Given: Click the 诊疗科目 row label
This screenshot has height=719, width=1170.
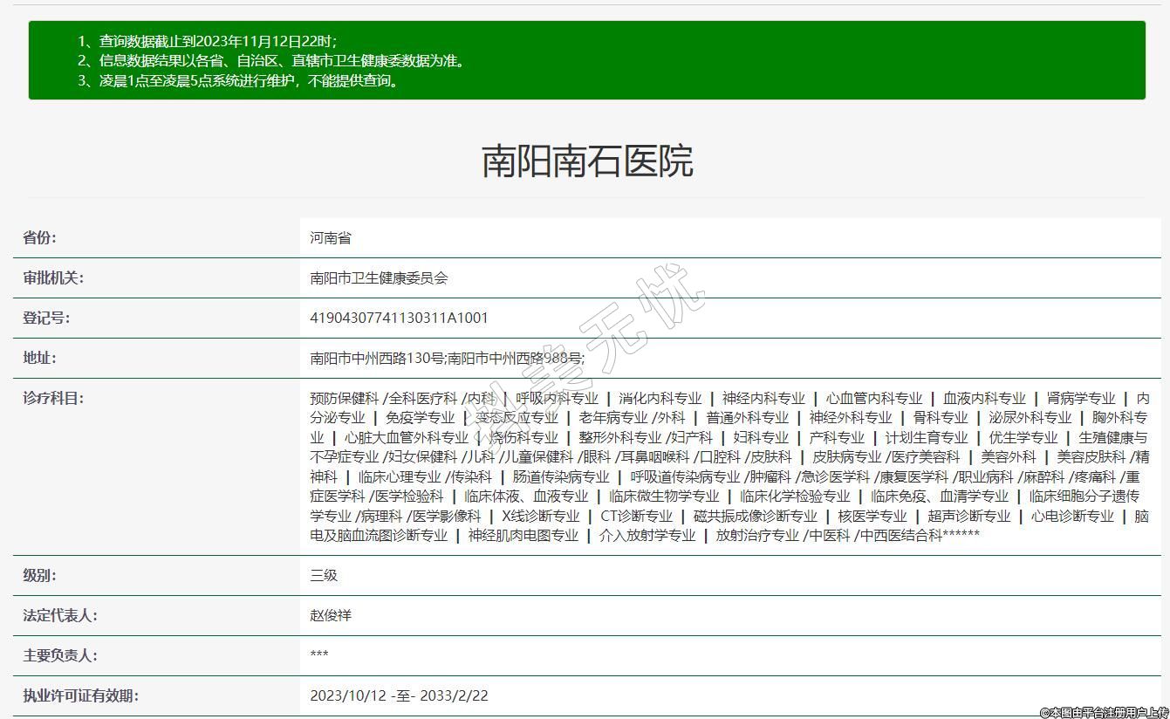Looking at the screenshot, I should coord(52,398).
